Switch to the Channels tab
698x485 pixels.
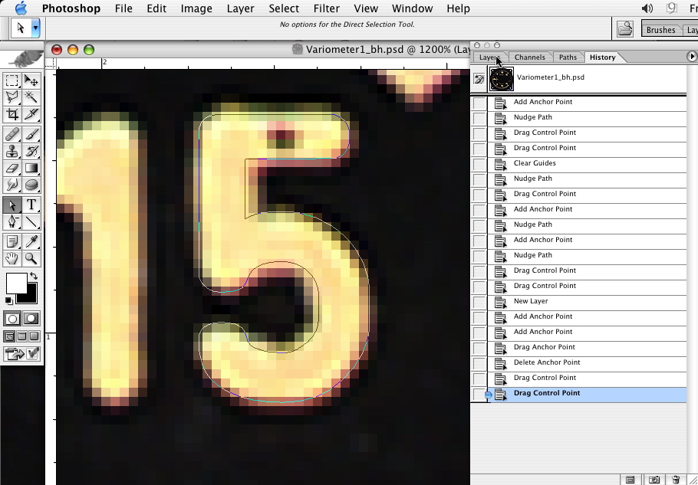pos(529,57)
